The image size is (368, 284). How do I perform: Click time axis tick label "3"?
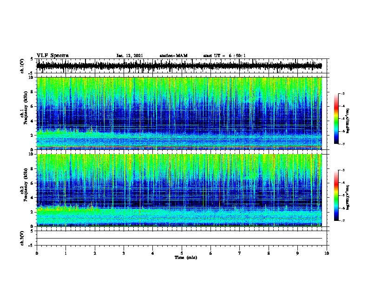click(x=124, y=253)
